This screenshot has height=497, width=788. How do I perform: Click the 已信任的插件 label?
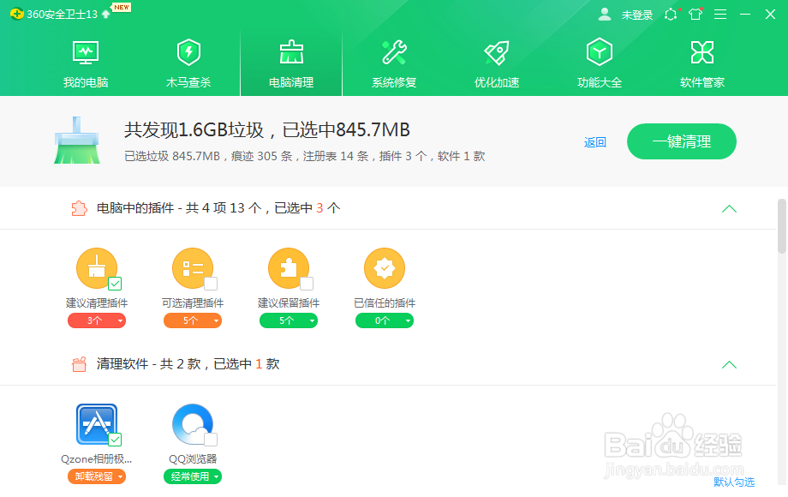pyautogui.click(x=385, y=303)
